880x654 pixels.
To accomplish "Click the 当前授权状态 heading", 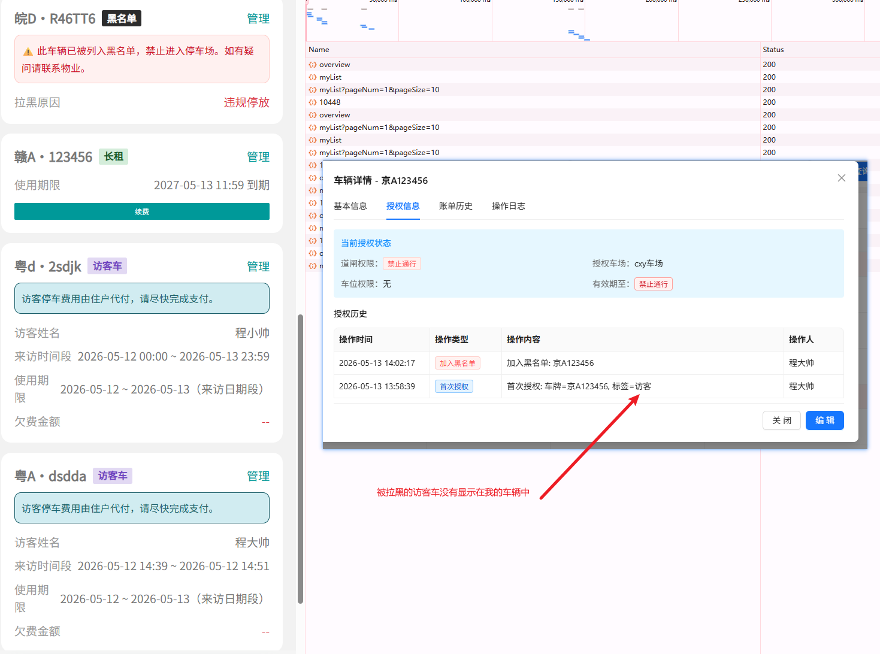I will click(366, 243).
